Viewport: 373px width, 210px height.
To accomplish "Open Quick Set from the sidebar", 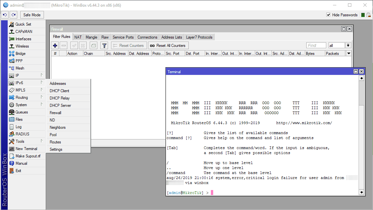I will (27, 24).
